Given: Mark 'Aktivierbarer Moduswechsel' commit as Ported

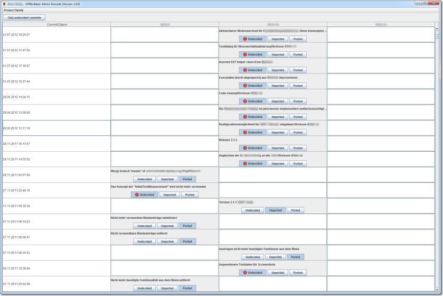Looking at the screenshot, I should pyautogui.click(x=297, y=39).
